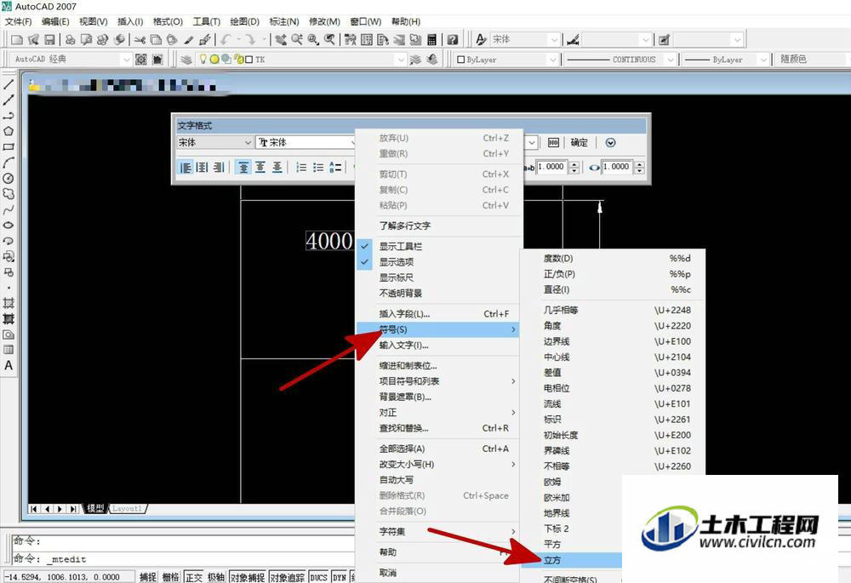Open the TK layer dropdown

pyautogui.click(x=300, y=60)
